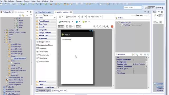Click the Find field in Task List
This screenshot has height=95, width=169.
[x=157, y=22]
